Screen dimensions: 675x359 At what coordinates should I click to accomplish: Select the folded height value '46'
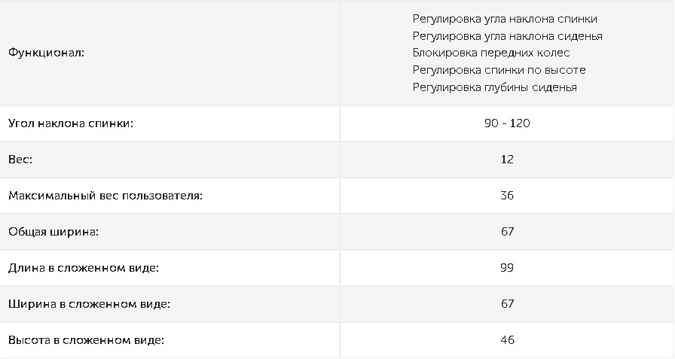tap(507, 340)
